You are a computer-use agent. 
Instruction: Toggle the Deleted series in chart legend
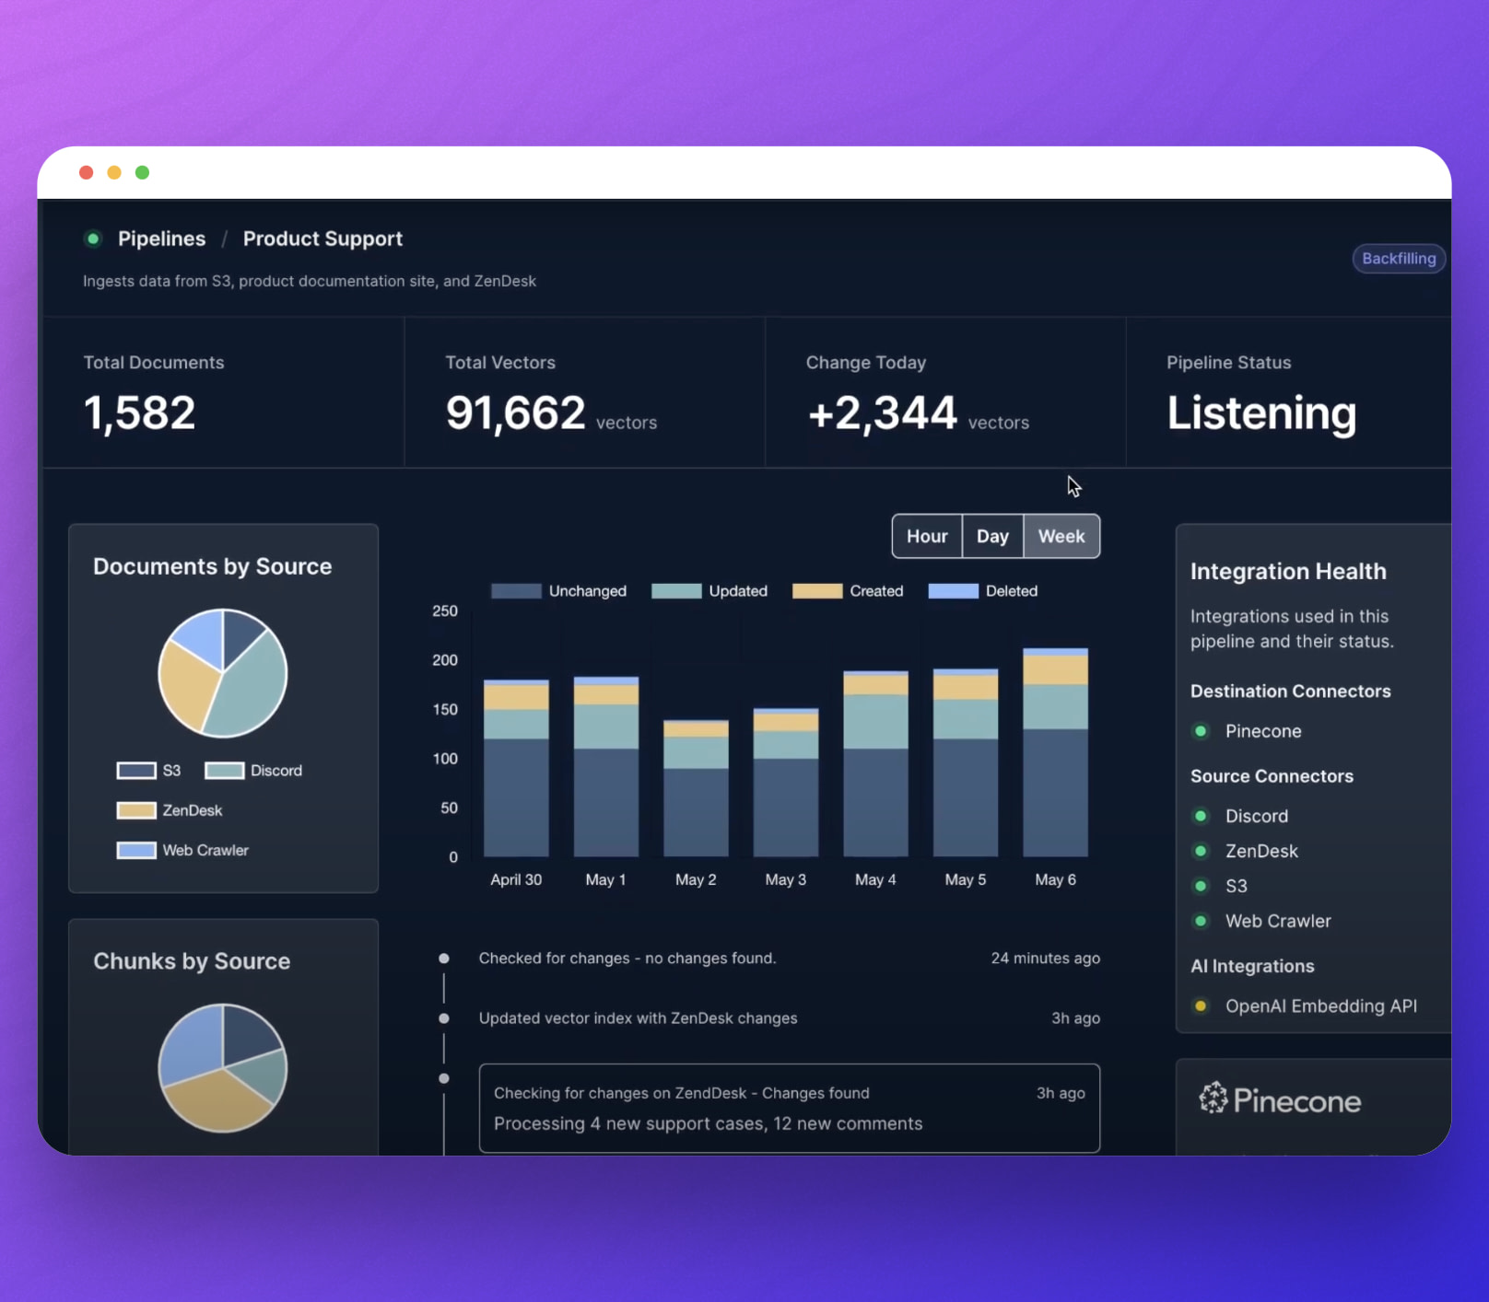click(x=982, y=590)
